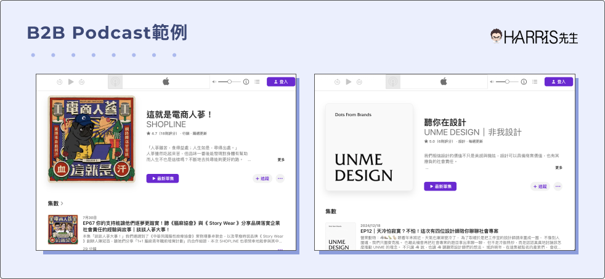
Task: Open 聽你在設計 podcast cover artwork
Action: 369,147
